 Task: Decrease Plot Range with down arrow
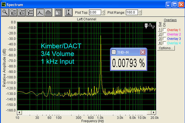(x=140, y=13)
